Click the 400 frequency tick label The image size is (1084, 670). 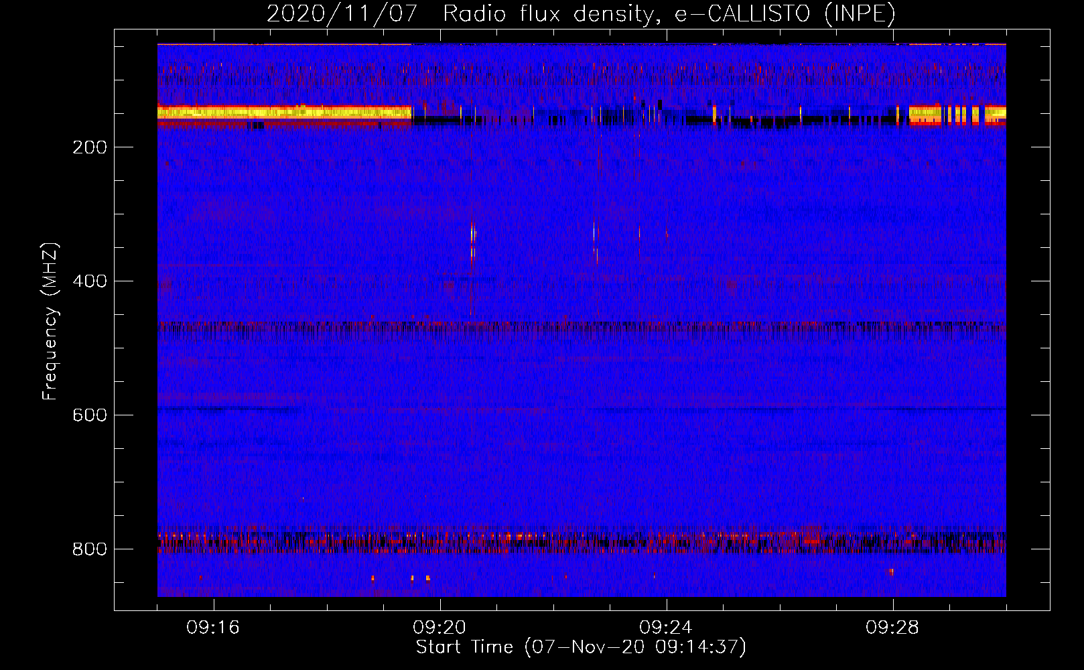[90, 281]
